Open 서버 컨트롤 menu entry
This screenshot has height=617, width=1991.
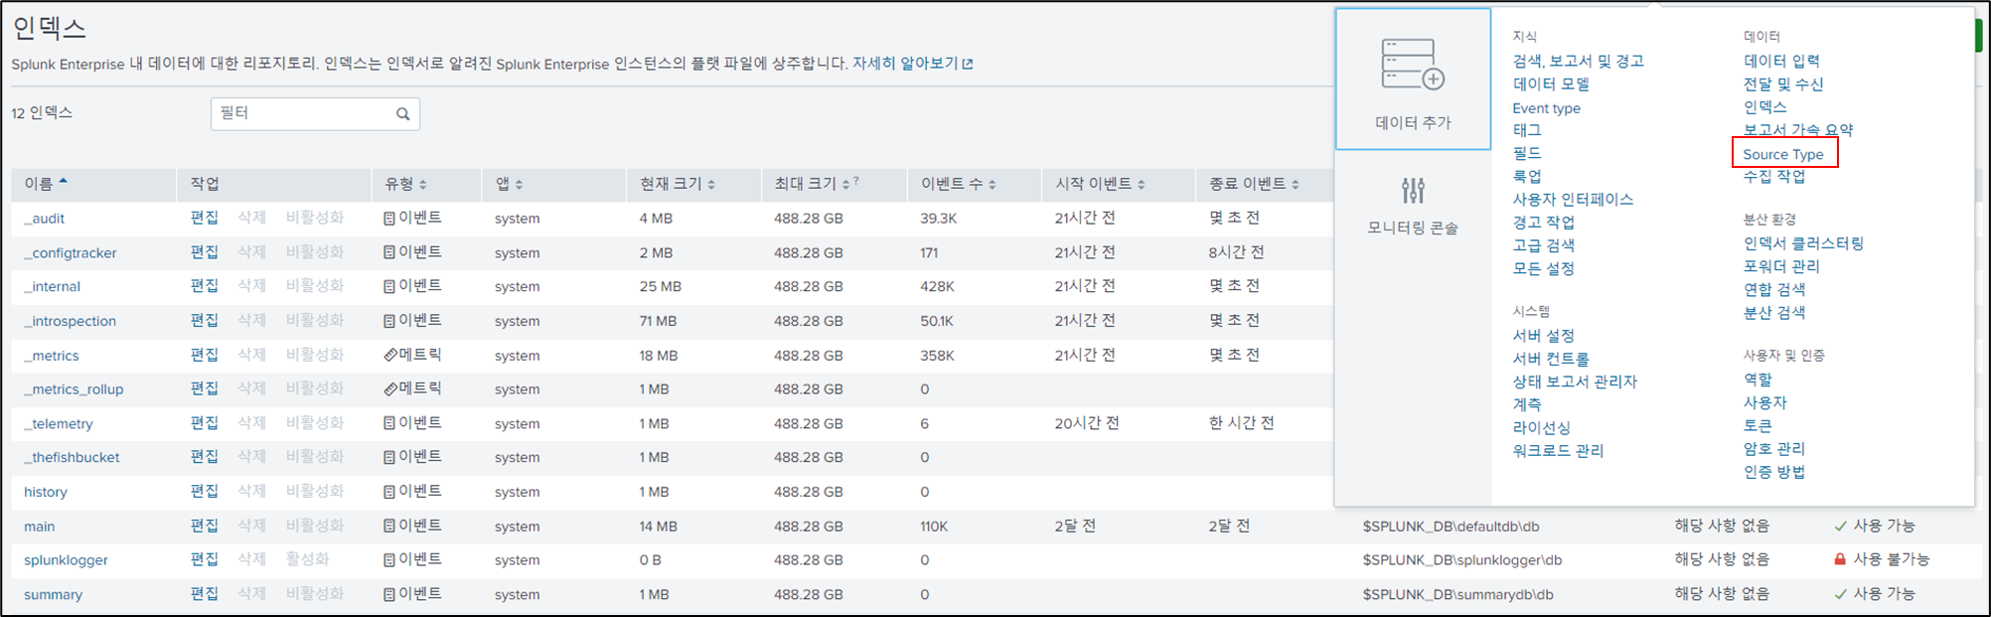[1551, 359]
